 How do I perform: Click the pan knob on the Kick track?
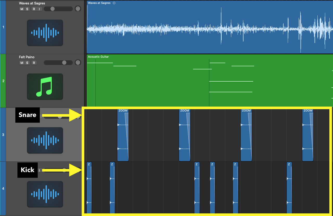tap(78, 170)
